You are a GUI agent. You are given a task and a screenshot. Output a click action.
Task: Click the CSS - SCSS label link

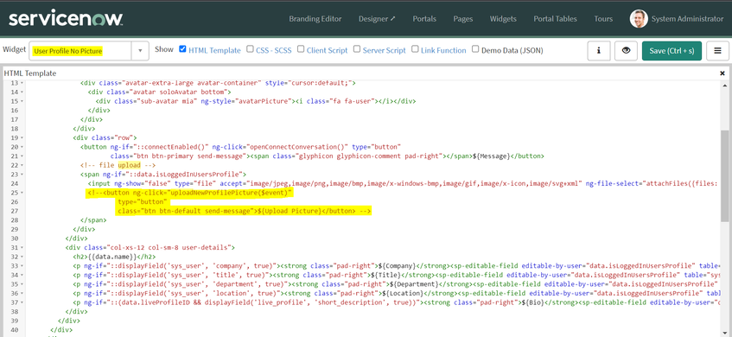(x=274, y=50)
